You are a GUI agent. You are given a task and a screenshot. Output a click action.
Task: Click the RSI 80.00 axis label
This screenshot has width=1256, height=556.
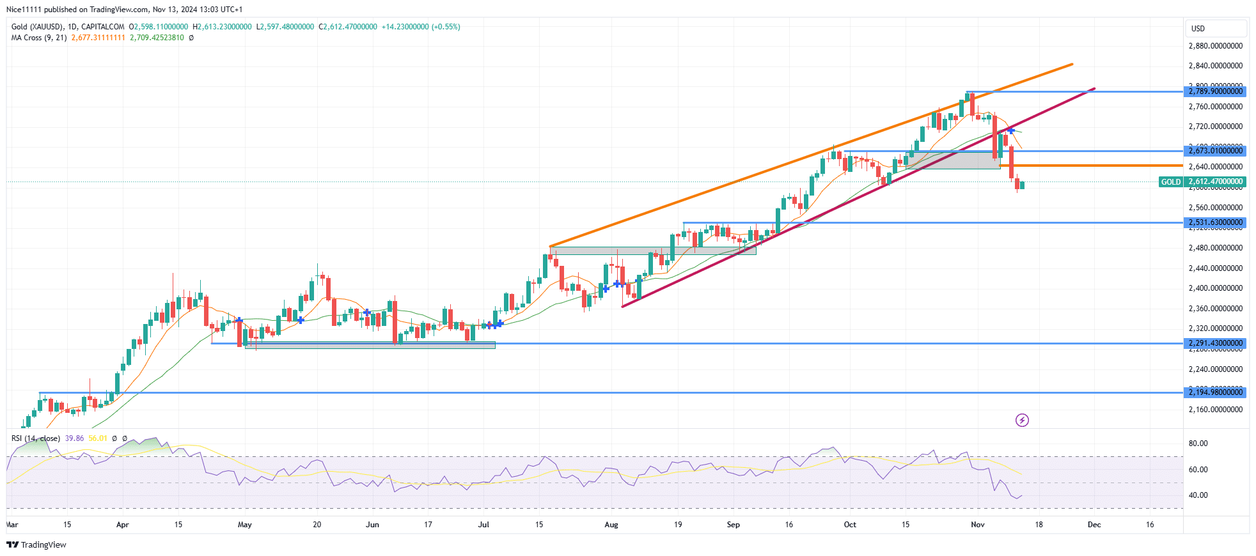(1198, 444)
